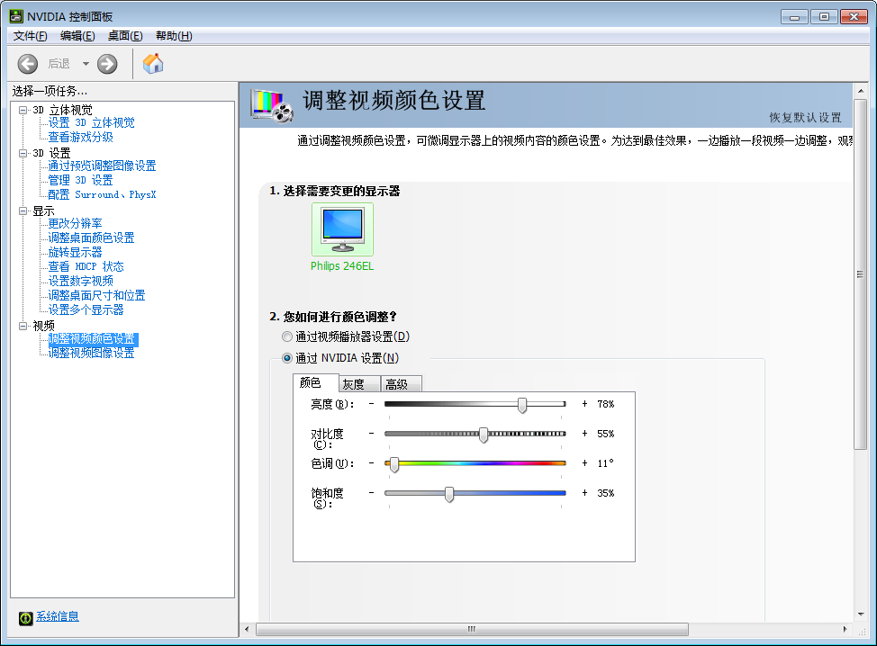This screenshot has height=646, width=877.
Task: Click the back arrow navigation icon
Action: tap(27, 64)
